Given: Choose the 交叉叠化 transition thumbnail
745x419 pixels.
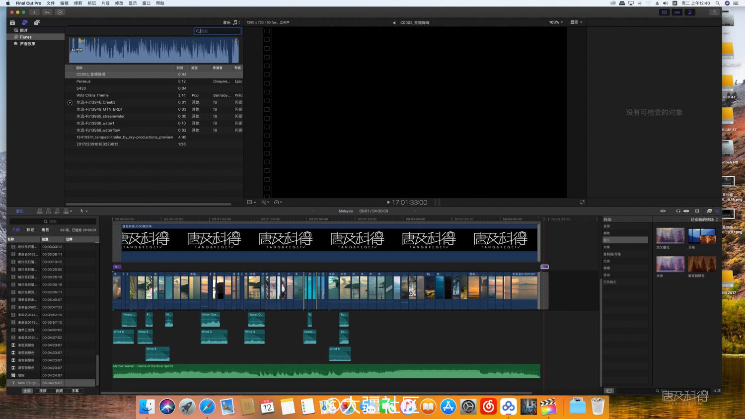Looking at the screenshot, I should pos(670,236).
